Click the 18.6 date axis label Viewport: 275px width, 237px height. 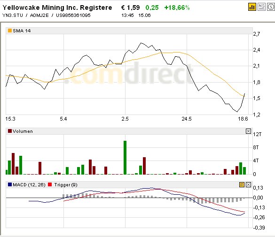pyautogui.click(x=243, y=119)
